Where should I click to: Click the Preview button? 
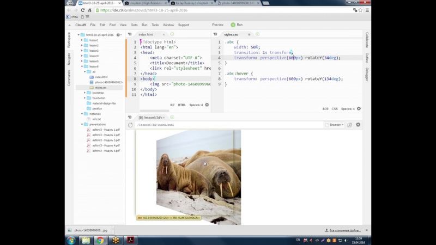pos(217,25)
